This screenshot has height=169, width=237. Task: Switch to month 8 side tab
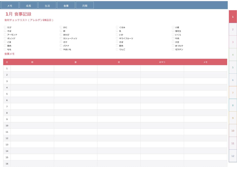pos(233,105)
